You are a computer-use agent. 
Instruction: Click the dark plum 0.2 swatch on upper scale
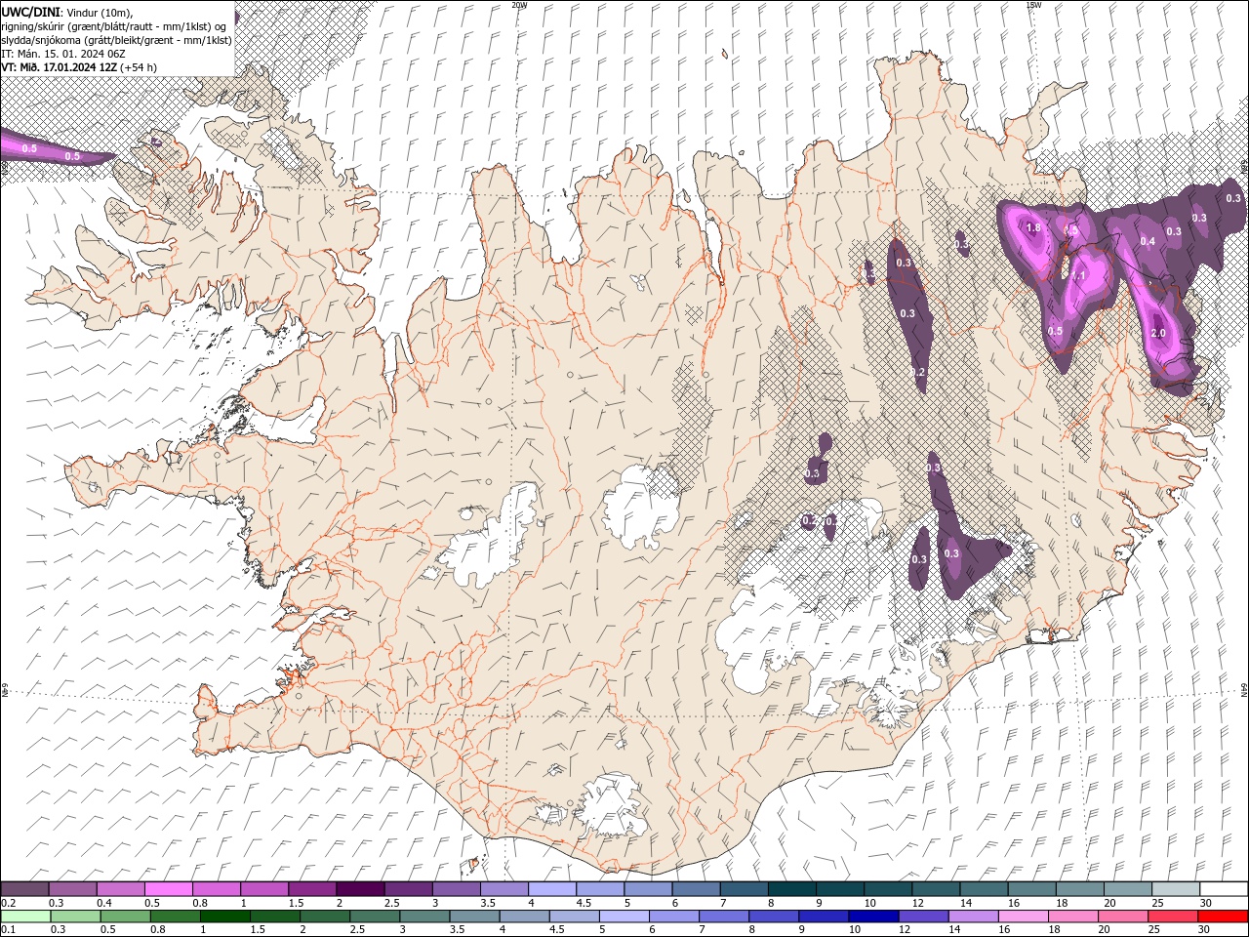click(x=25, y=889)
